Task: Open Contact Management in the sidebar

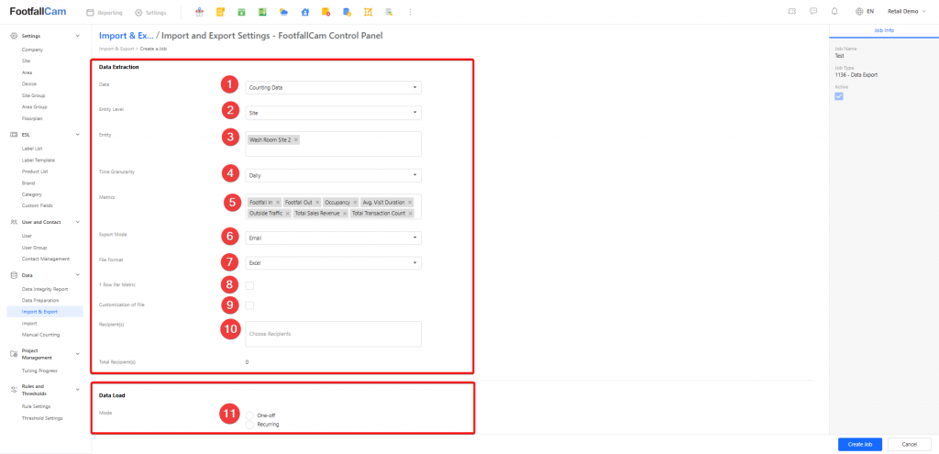Action: coord(46,259)
